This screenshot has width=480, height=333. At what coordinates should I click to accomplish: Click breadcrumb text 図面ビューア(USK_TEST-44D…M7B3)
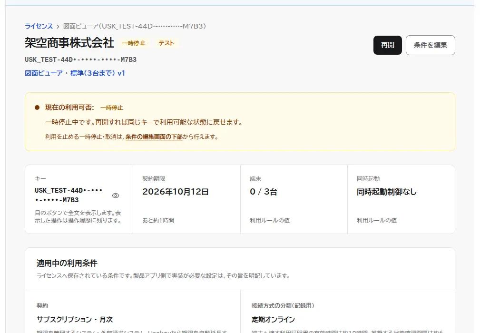pos(134,26)
